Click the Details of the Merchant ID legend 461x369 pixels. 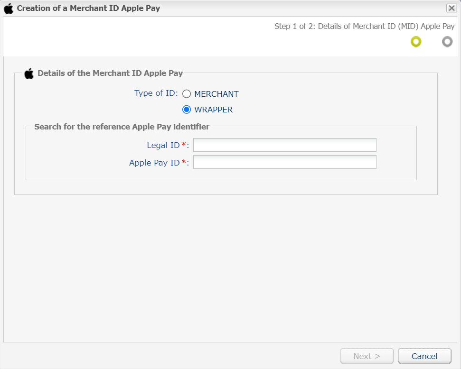pyautogui.click(x=110, y=73)
